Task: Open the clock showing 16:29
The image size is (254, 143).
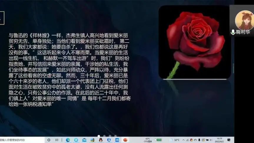Action: point(220,139)
